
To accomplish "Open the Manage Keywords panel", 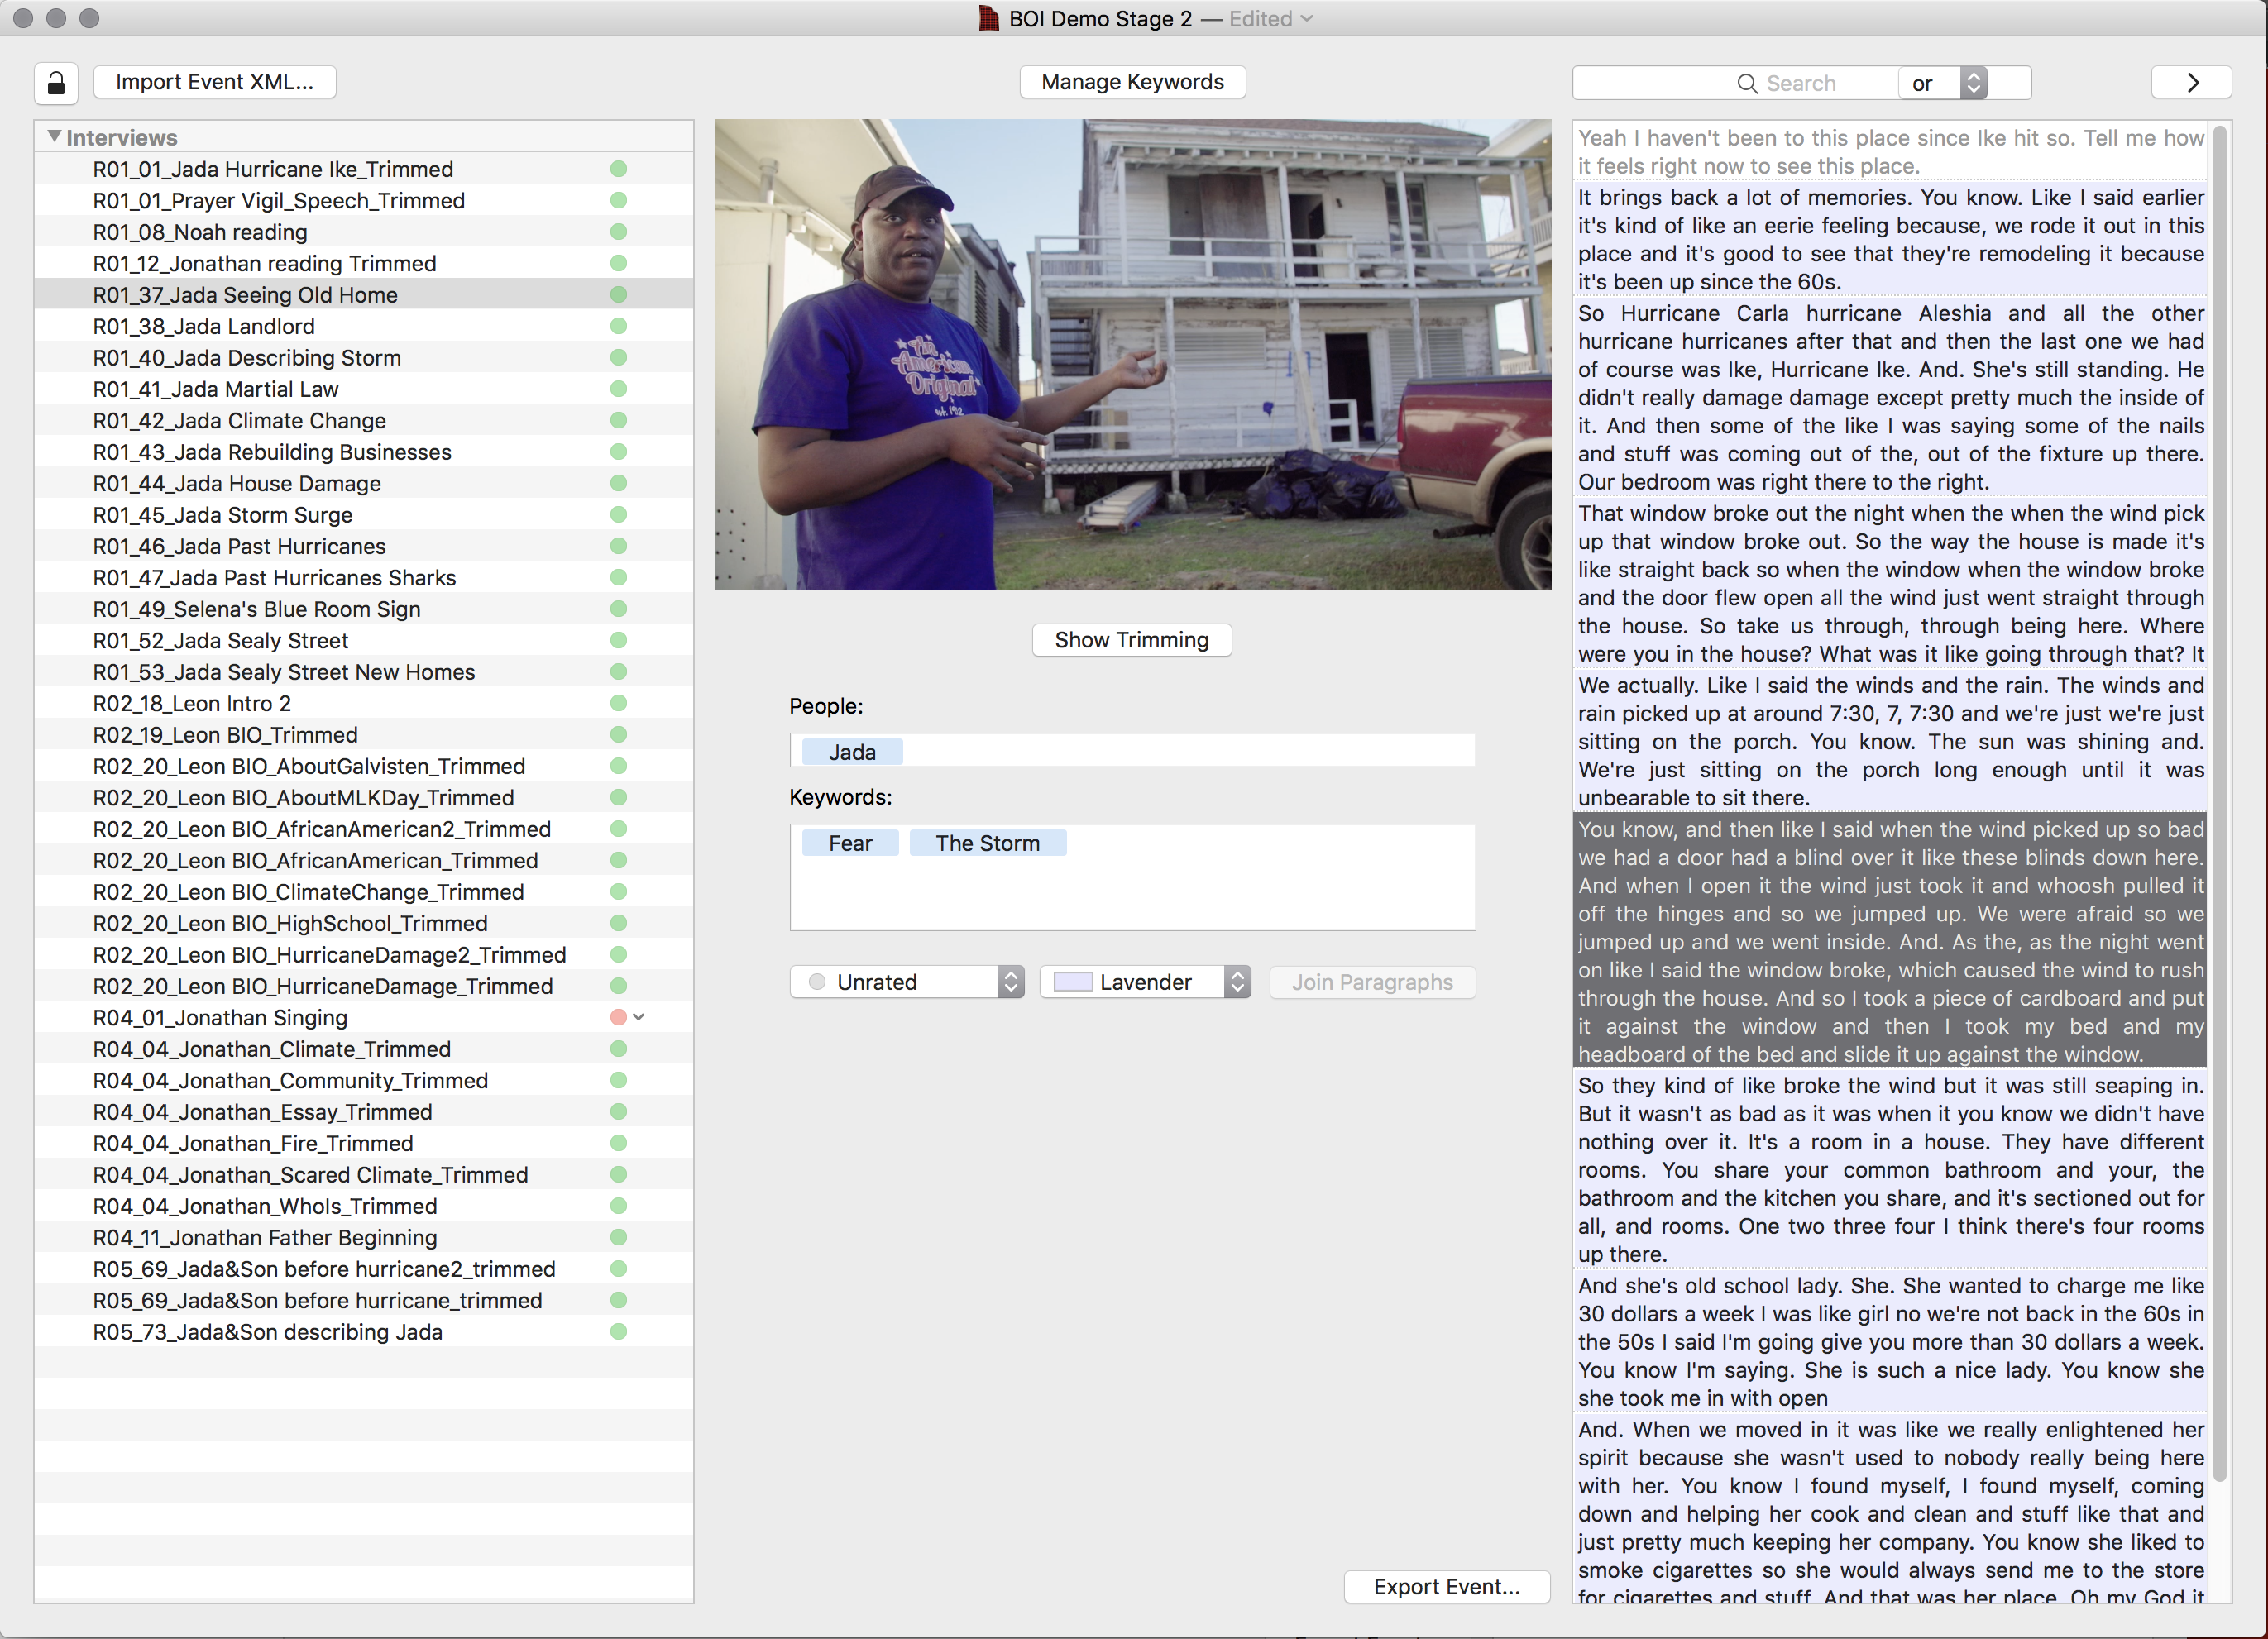I will click(x=1132, y=81).
